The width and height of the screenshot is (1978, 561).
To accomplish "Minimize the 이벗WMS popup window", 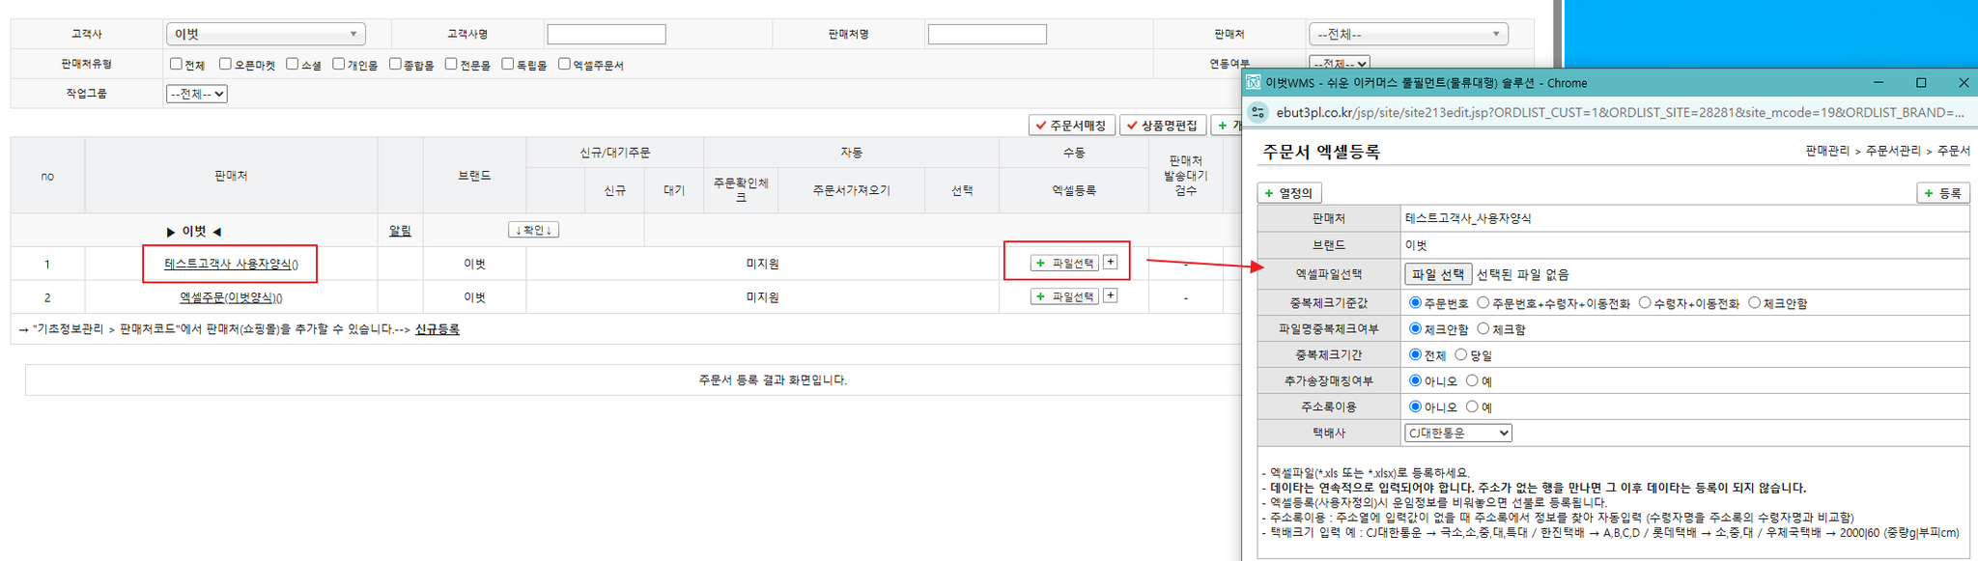I will click(1879, 83).
